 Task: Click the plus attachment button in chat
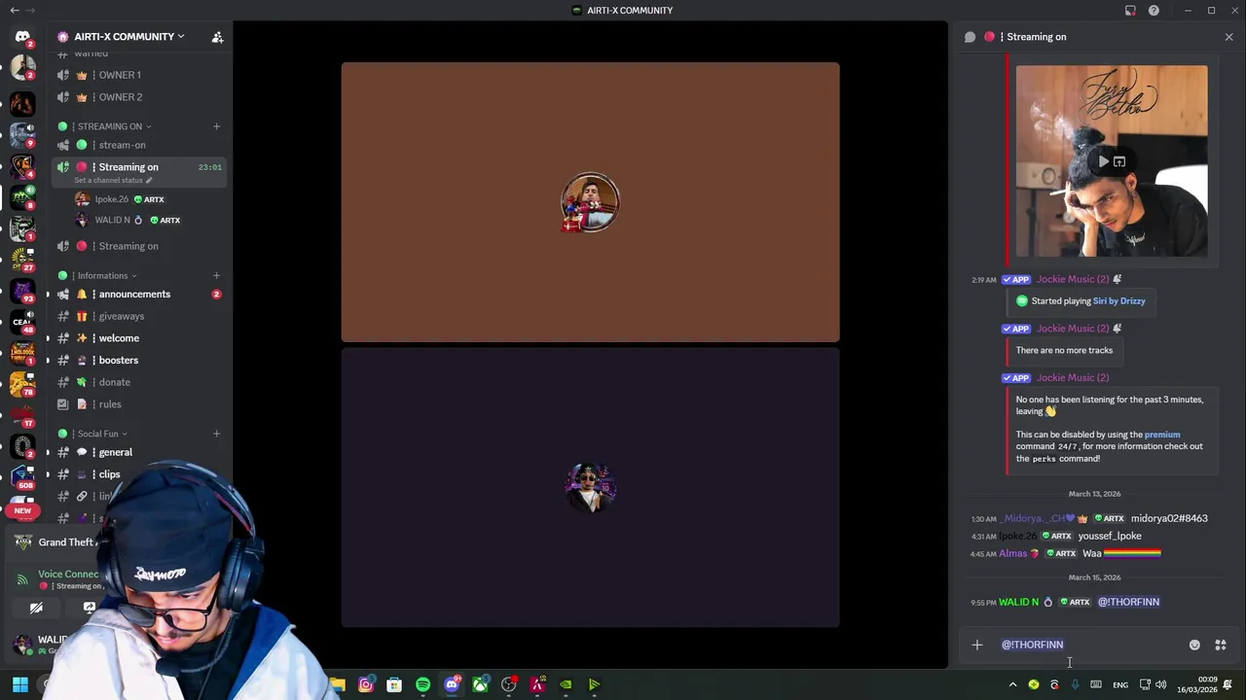coord(977,645)
